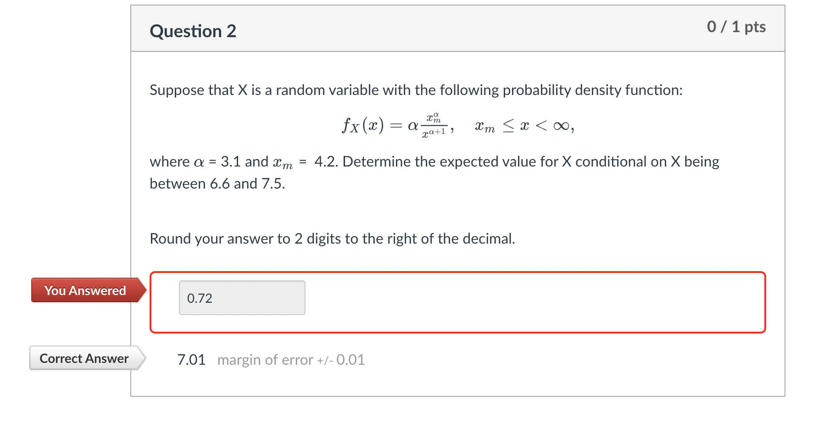Click inside the question content panel
The height and width of the screenshot is (423, 835).
[459, 206]
